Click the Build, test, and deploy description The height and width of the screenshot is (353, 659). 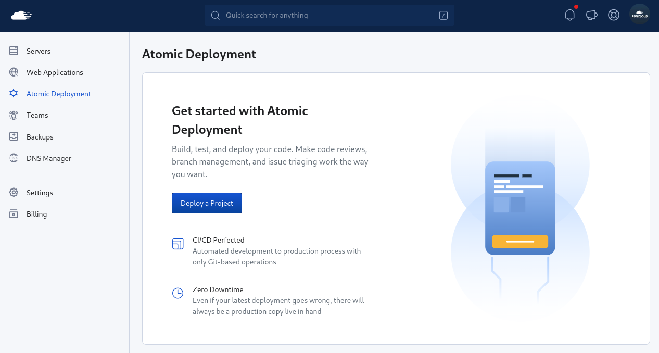tap(270, 161)
